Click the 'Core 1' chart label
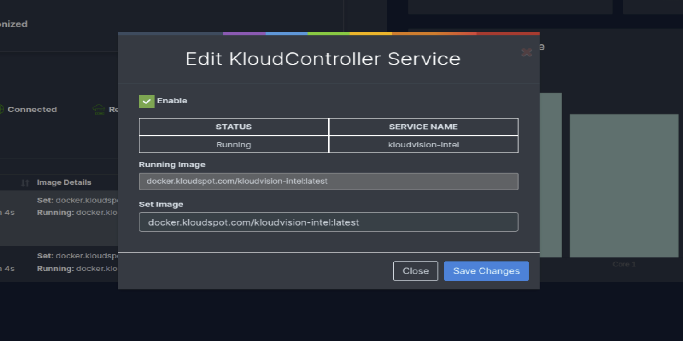 (x=624, y=264)
